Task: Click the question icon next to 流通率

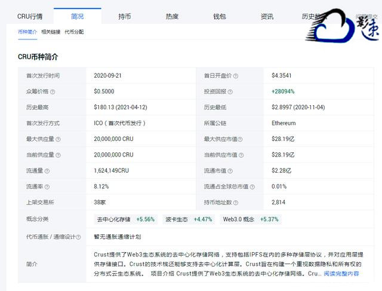Action: (47, 186)
